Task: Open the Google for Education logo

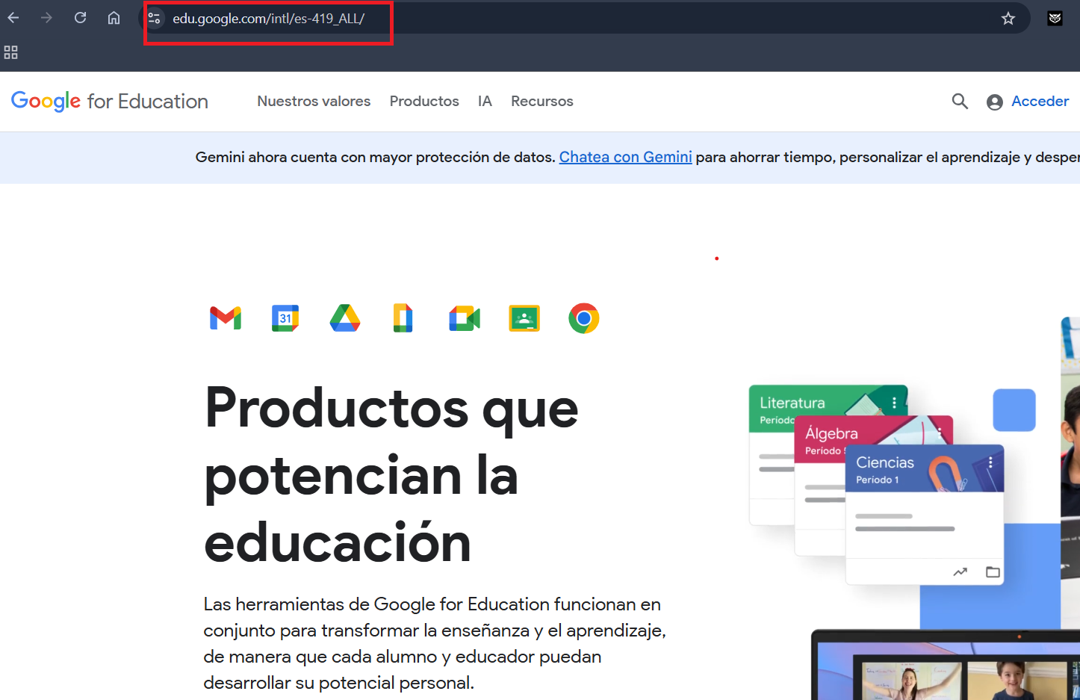Action: point(110,102)
